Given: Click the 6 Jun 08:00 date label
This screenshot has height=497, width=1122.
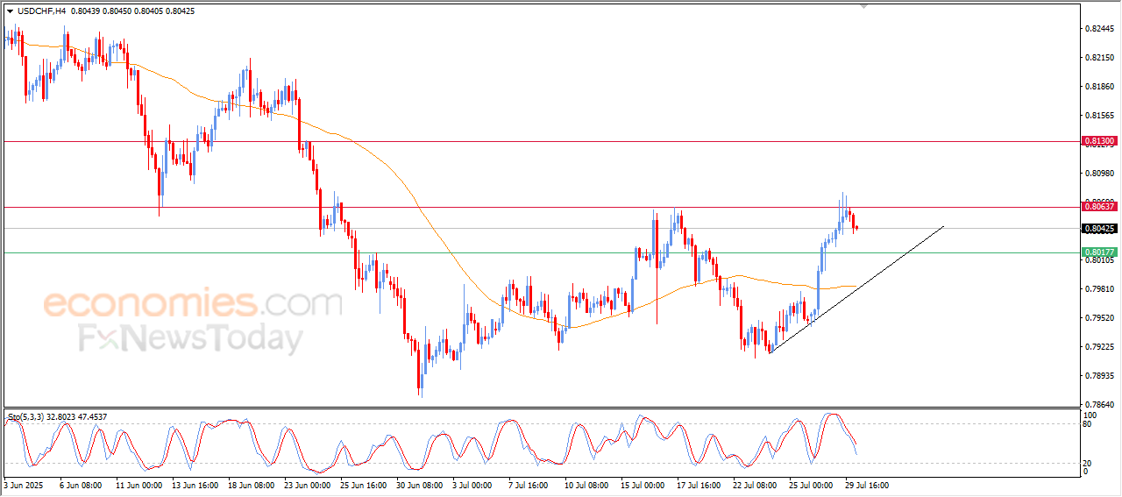Looking at the screenshot, I should pyautogui.click(x=82, y=484).
